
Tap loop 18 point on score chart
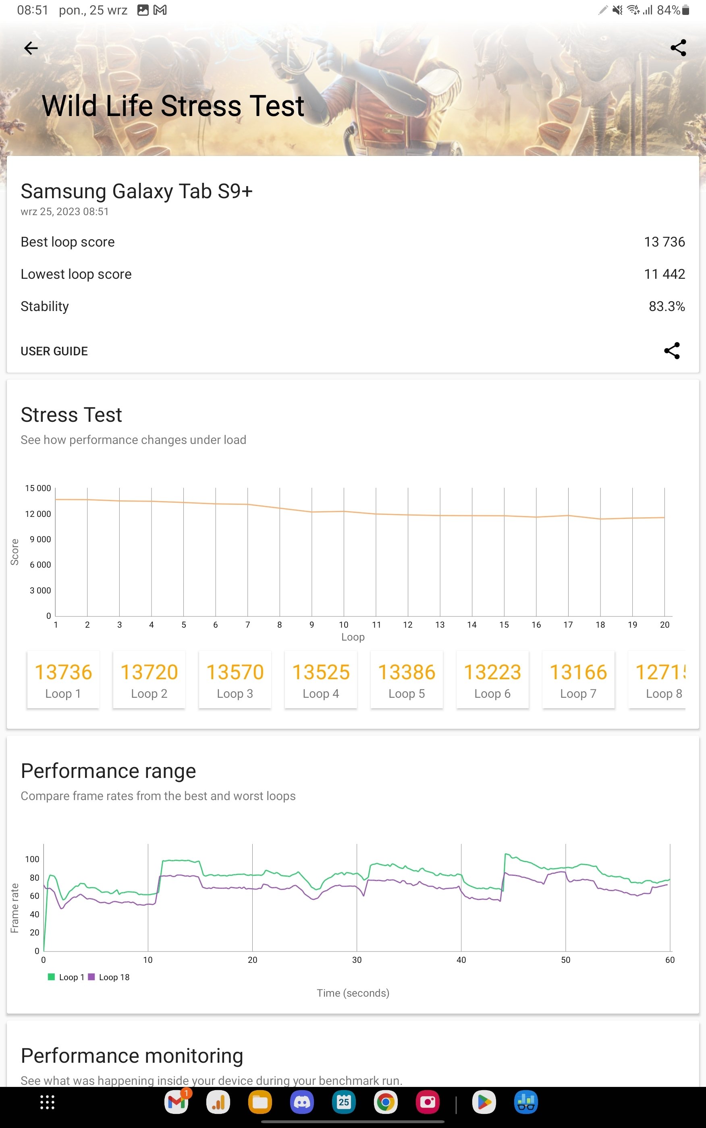coord(600,519)
